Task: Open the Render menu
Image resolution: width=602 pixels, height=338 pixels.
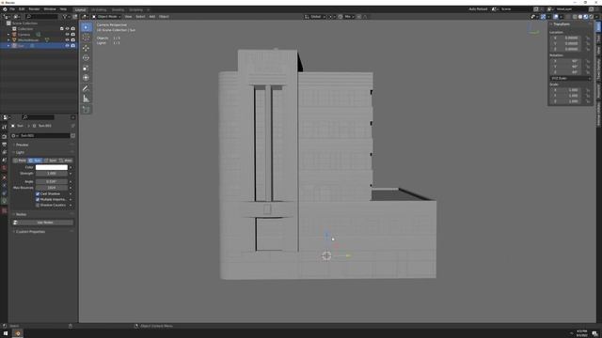Action: tap(34, 9)
